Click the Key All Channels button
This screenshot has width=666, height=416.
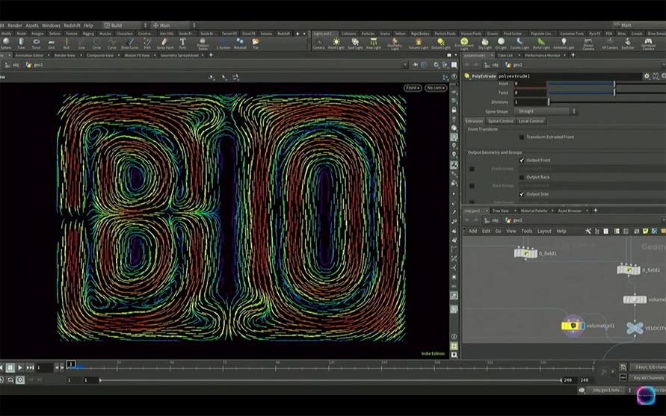(x=647, y=377)
